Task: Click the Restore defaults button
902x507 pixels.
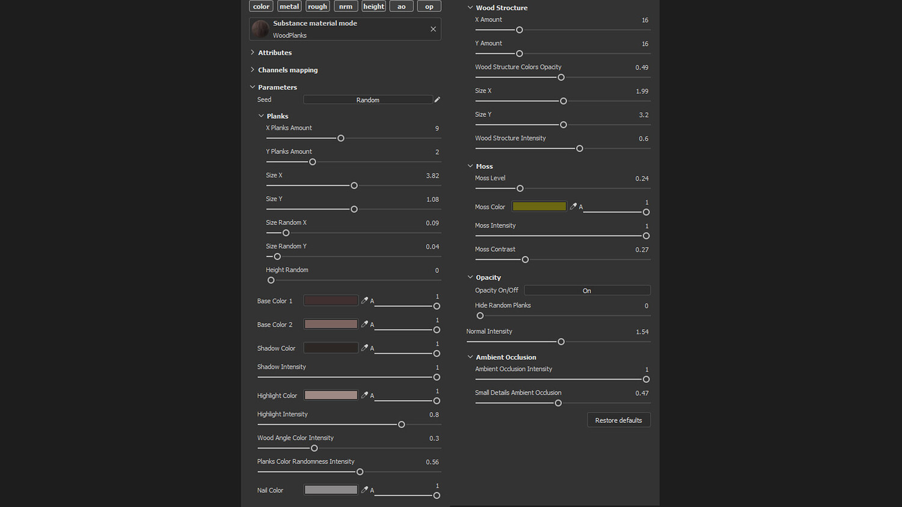Action: click(618, 420)
